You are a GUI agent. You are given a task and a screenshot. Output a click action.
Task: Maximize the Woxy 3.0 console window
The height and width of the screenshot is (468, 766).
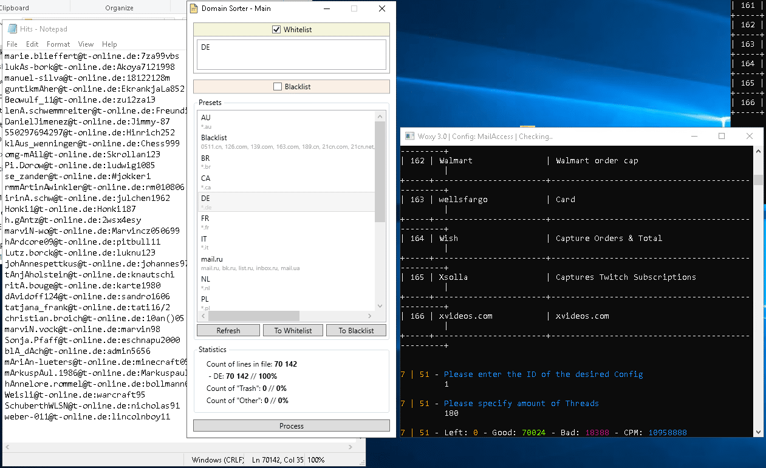(722, 137)
